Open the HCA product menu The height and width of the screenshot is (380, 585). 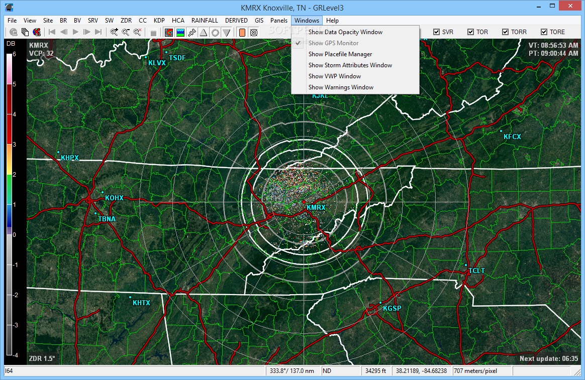click(178, 21)
